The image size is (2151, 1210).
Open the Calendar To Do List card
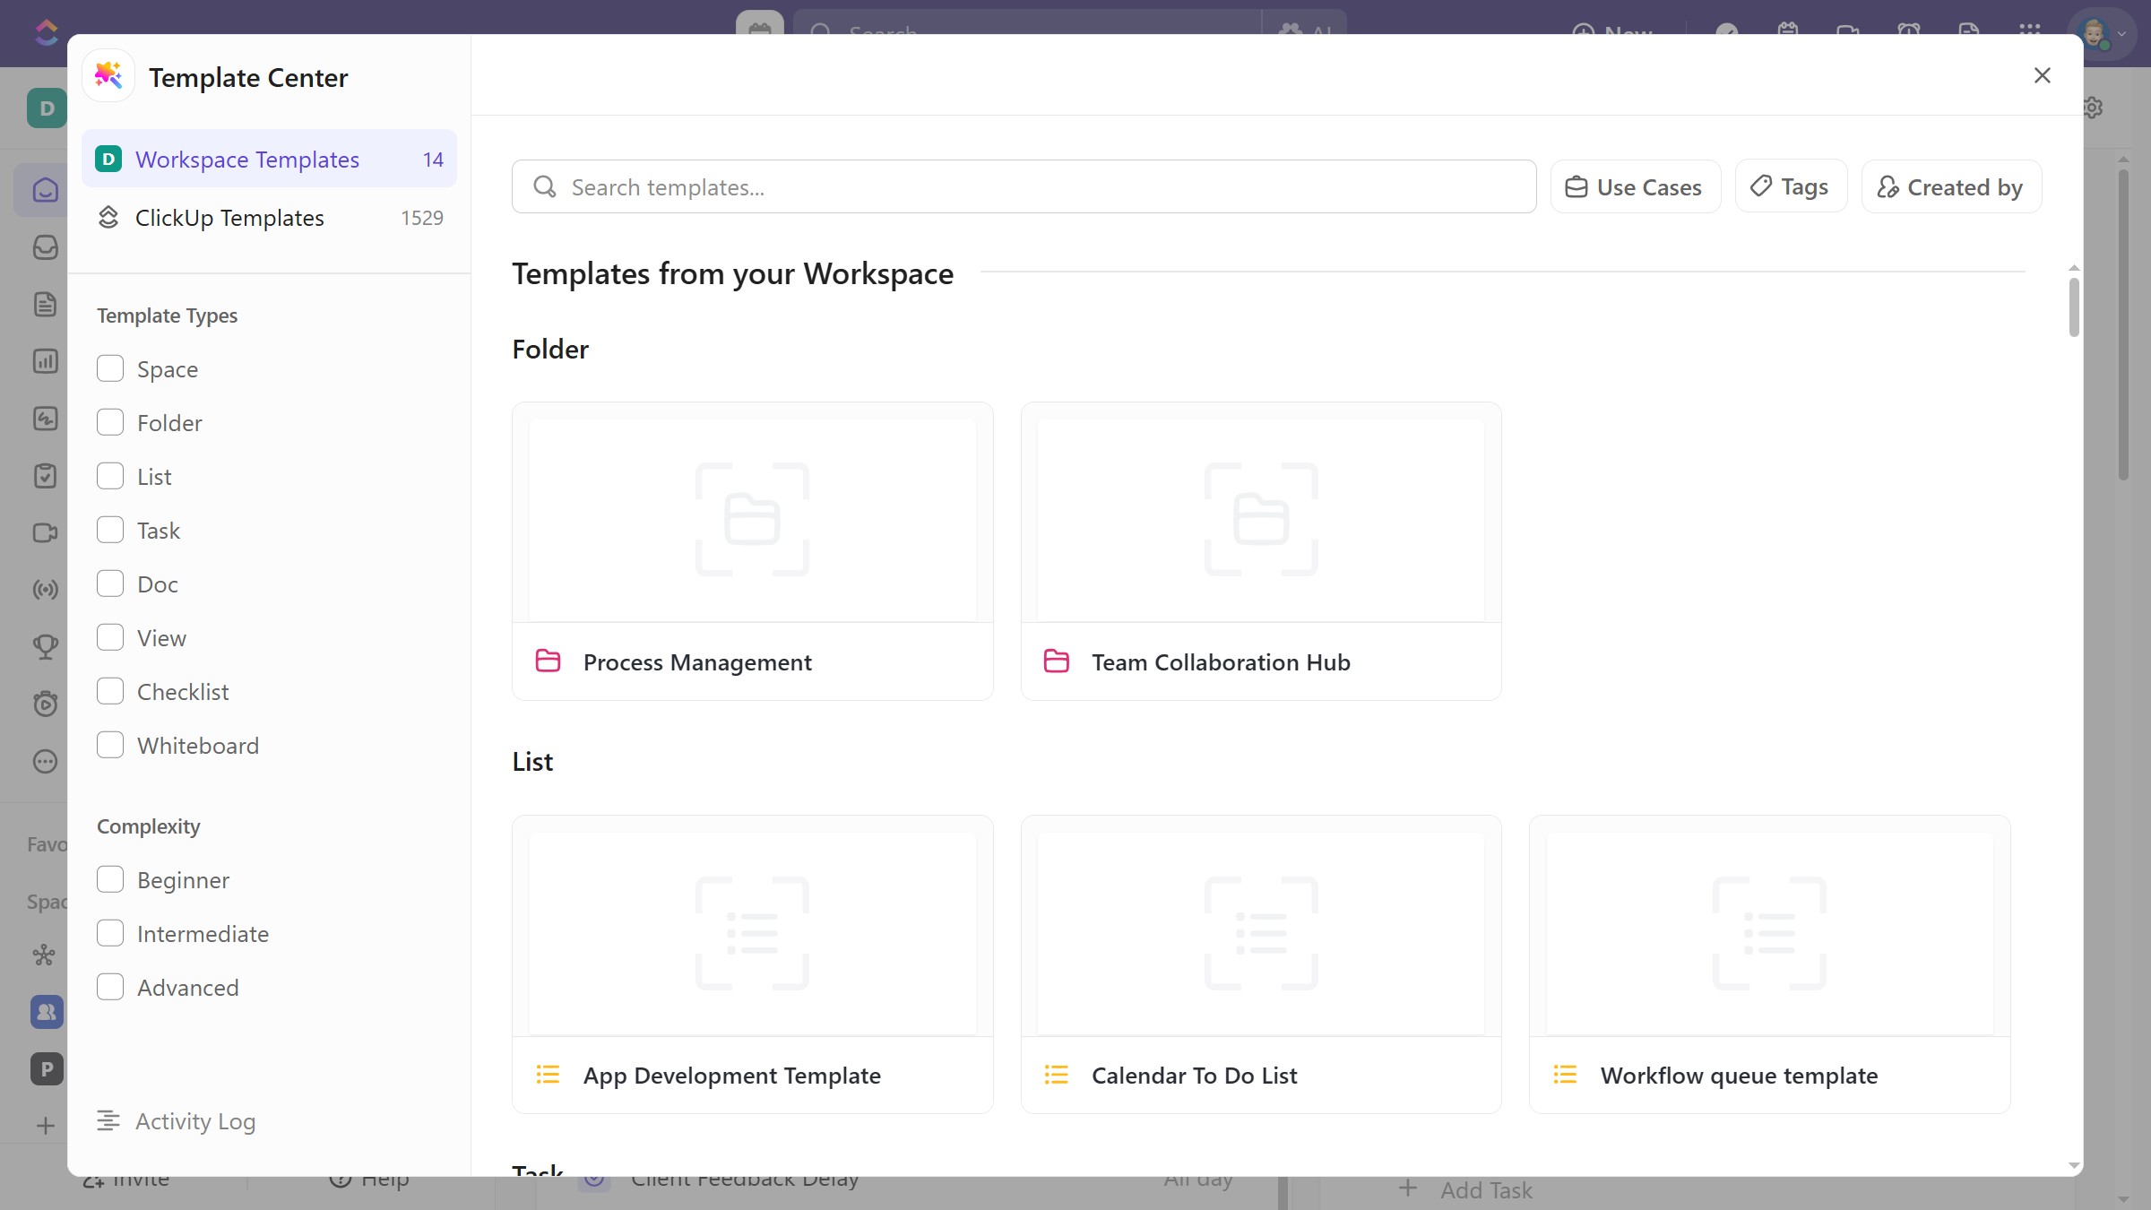point(1261,964)
